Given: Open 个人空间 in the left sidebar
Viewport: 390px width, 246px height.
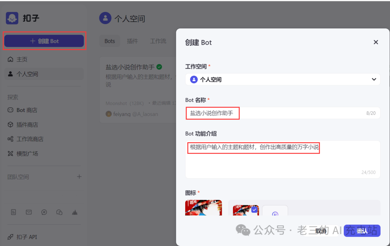Looking at the screenshot, I should coord(44,74).
